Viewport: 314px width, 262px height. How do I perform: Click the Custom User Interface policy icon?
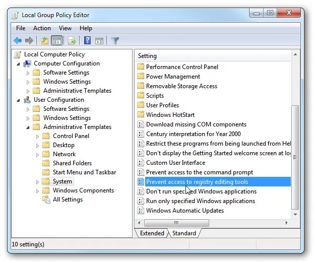141,163
